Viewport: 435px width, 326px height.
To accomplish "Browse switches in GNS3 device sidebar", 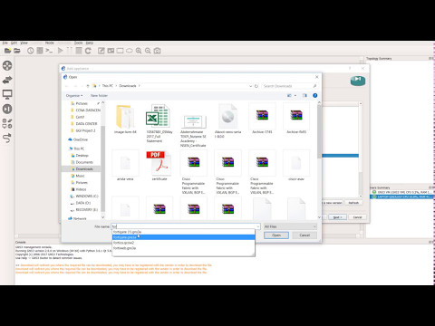I will tap(7, 80).
